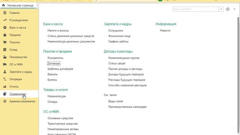The height and width of the screenshot is (135, 240).
Task: Open Прочие доходы и расходы
Action: 125,69
